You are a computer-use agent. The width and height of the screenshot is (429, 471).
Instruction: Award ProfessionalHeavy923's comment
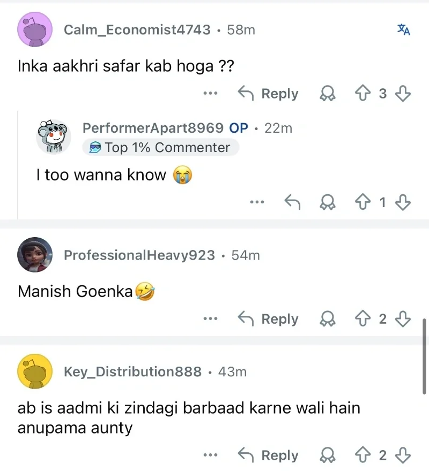pyautogui.click(x=327, y=319)
